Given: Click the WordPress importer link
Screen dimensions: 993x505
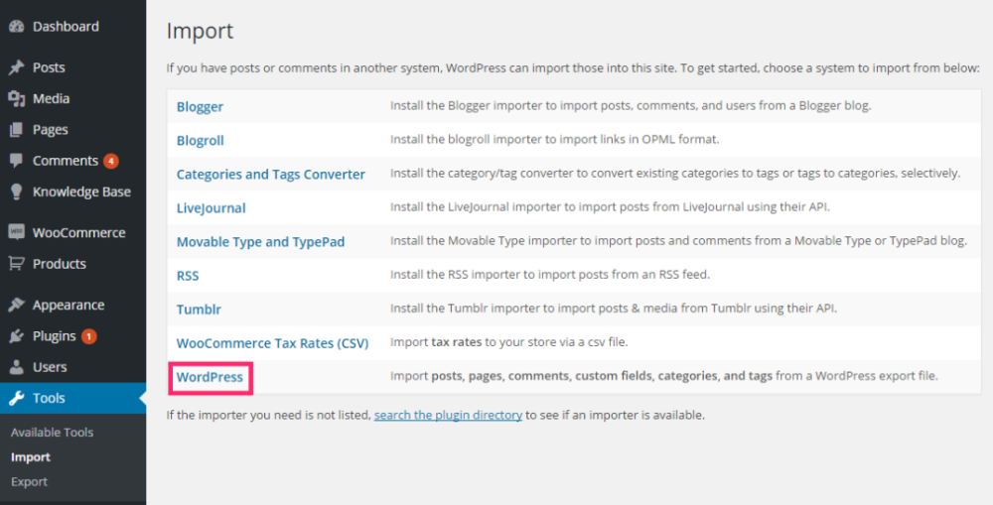Looking at the screenshot, I should click(x=210, y=377).
